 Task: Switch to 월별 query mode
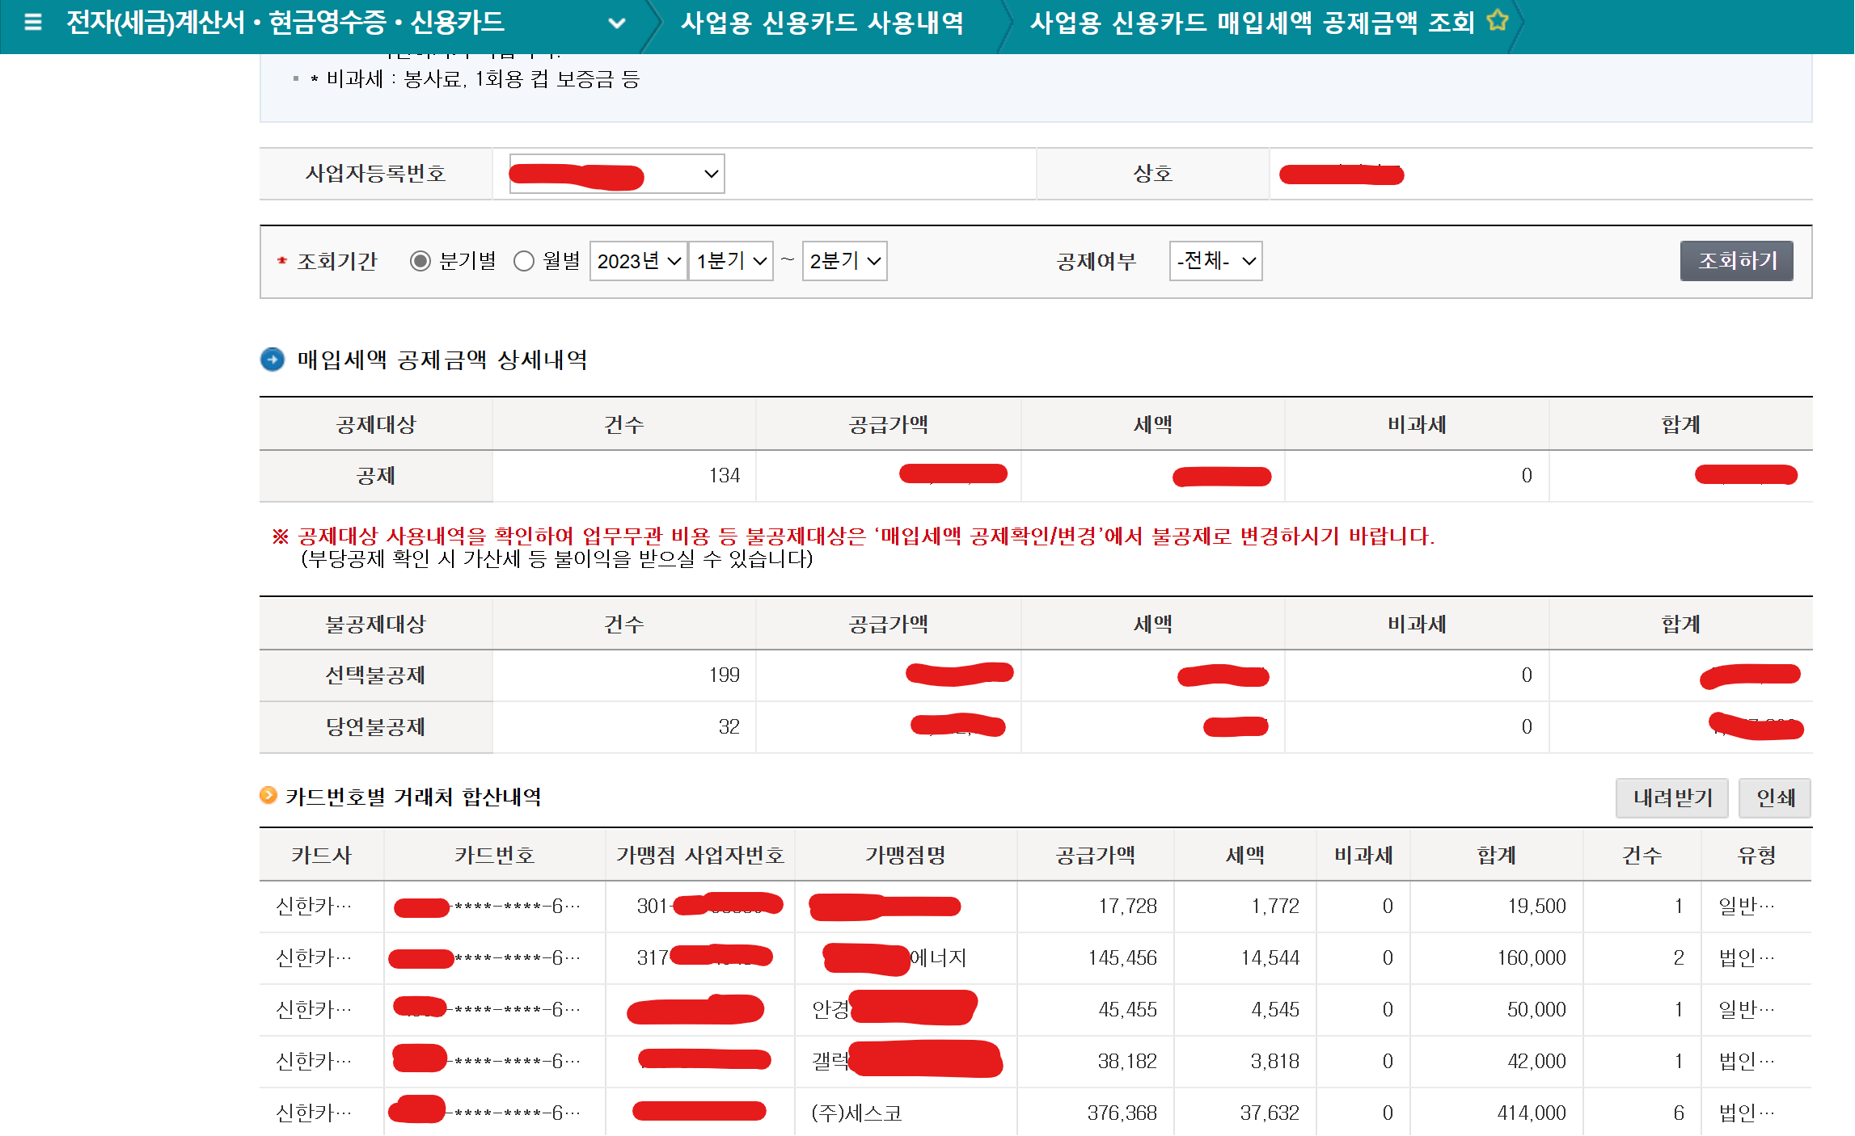click(x=525, y=260)
